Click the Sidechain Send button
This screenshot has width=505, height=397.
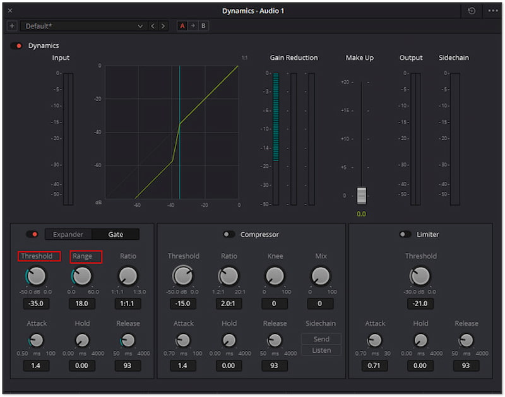(321, 339)
